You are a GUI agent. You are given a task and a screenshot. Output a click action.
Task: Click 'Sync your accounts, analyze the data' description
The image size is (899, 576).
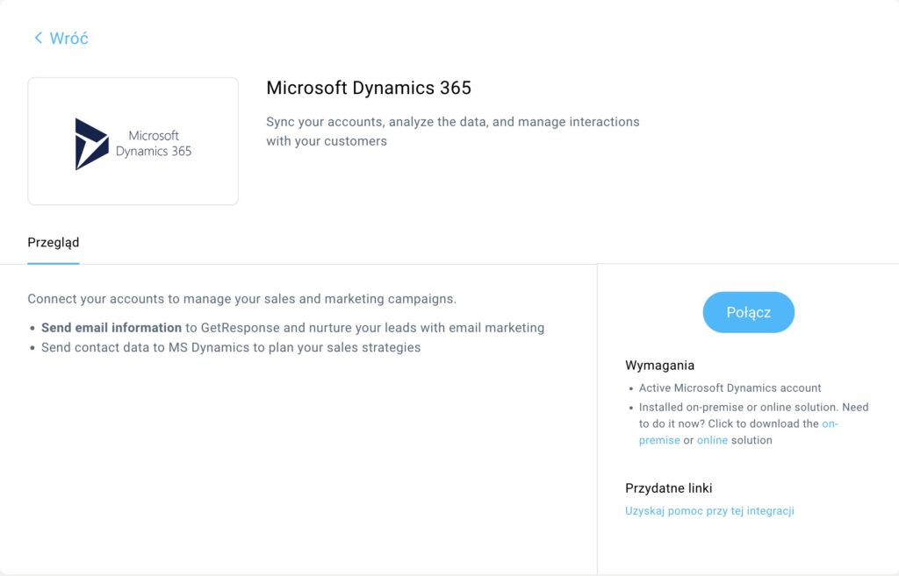click(x=453, y=132)
